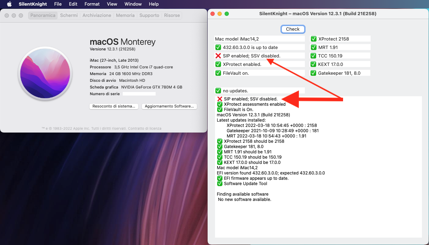429x245 pixels.
Task: Click checkmark beside XProtect 2158 should be 2158
Action: [x=220, y=141]
